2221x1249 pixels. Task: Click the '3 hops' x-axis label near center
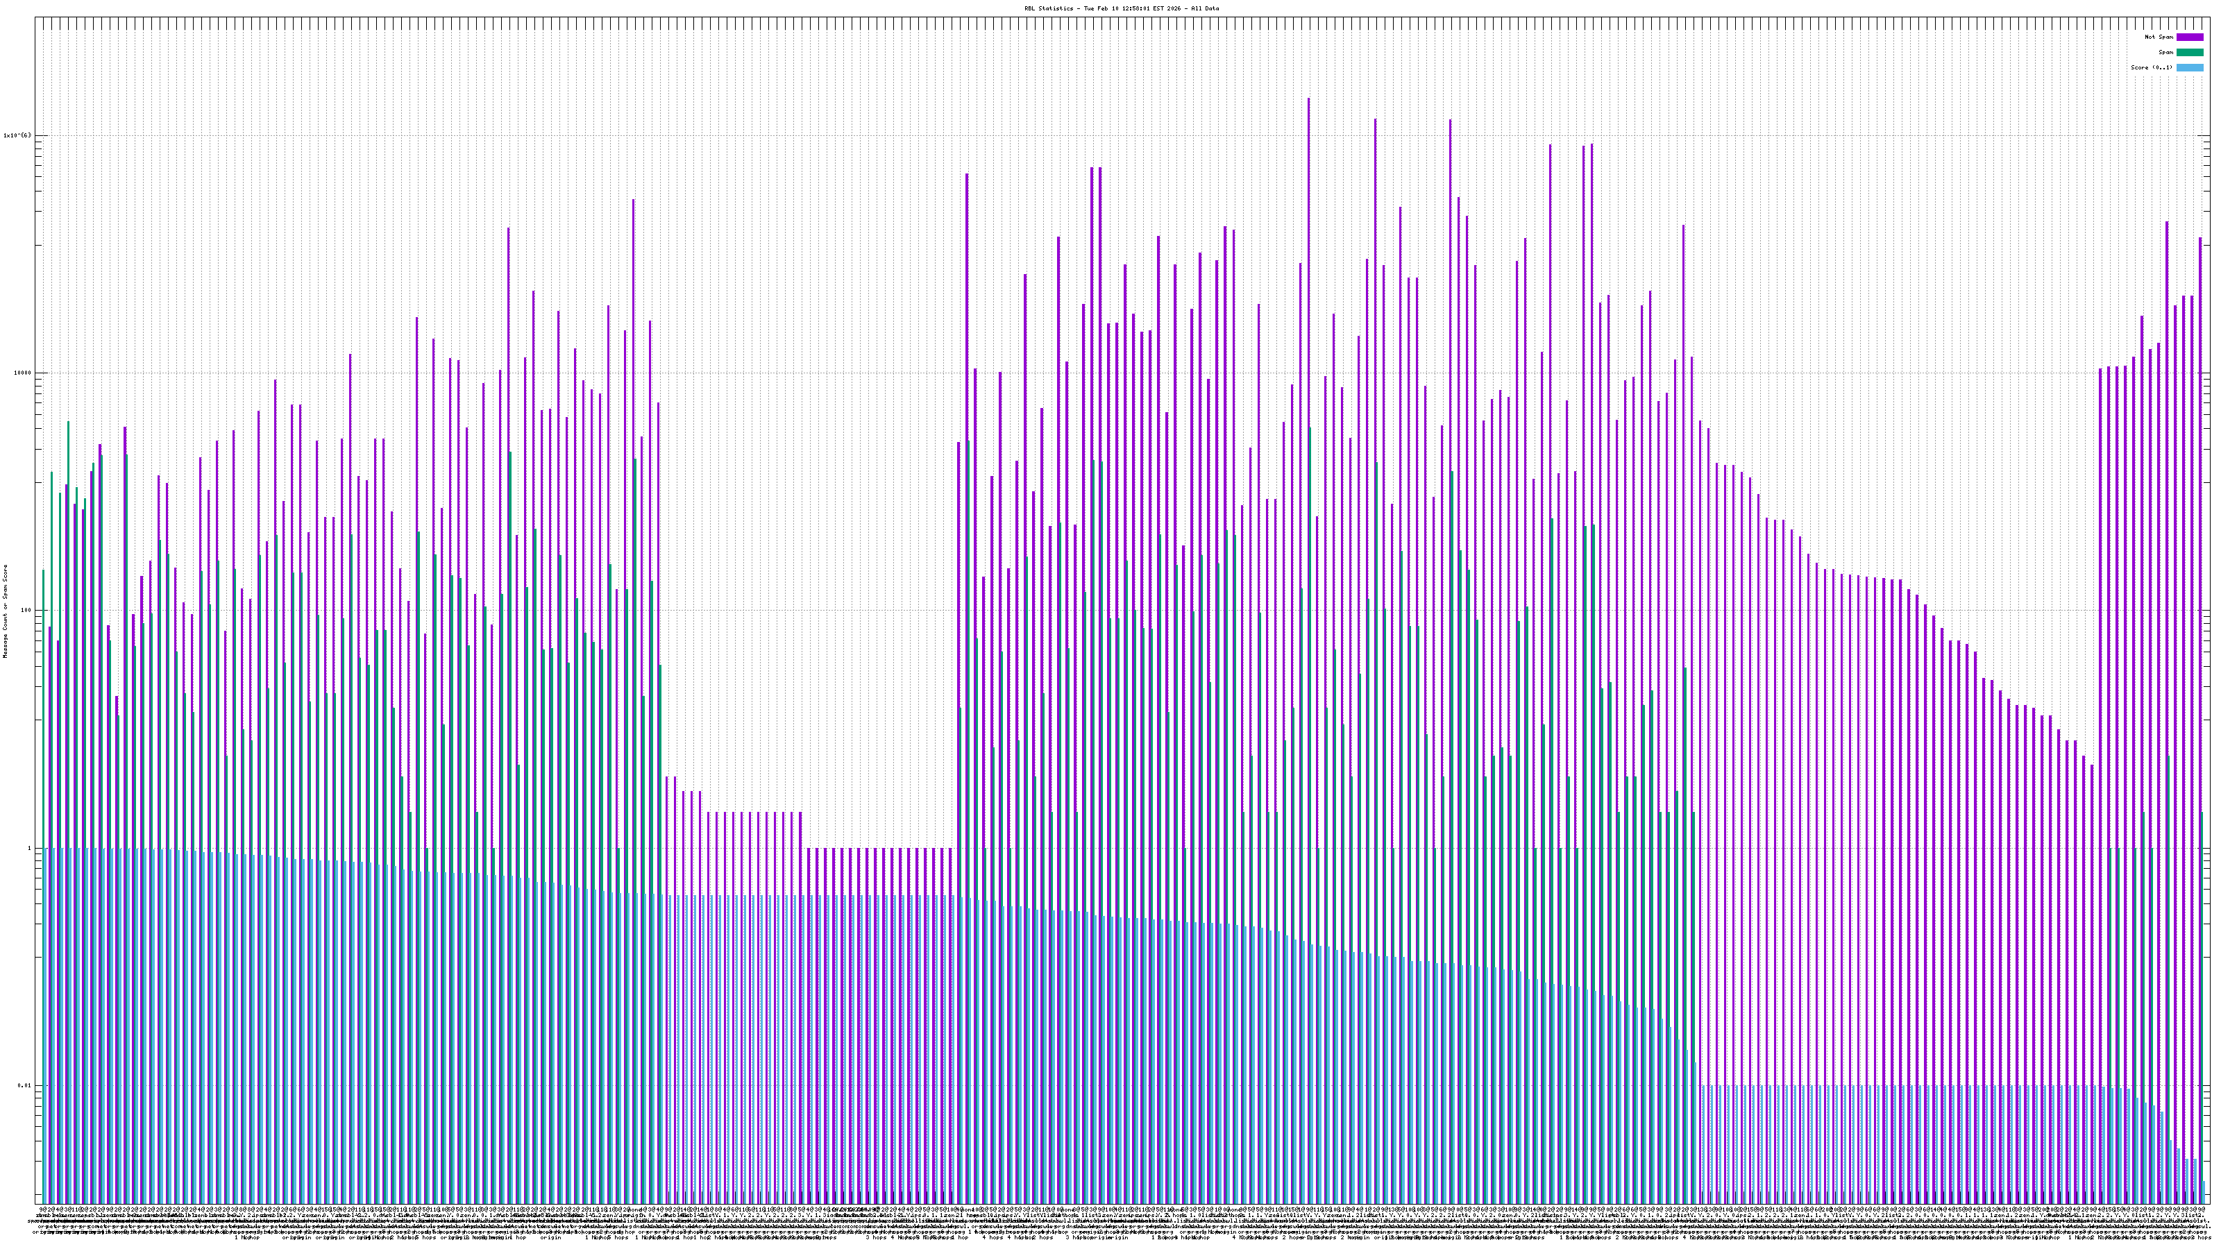pyautogui.click(x=875, y=1238)
